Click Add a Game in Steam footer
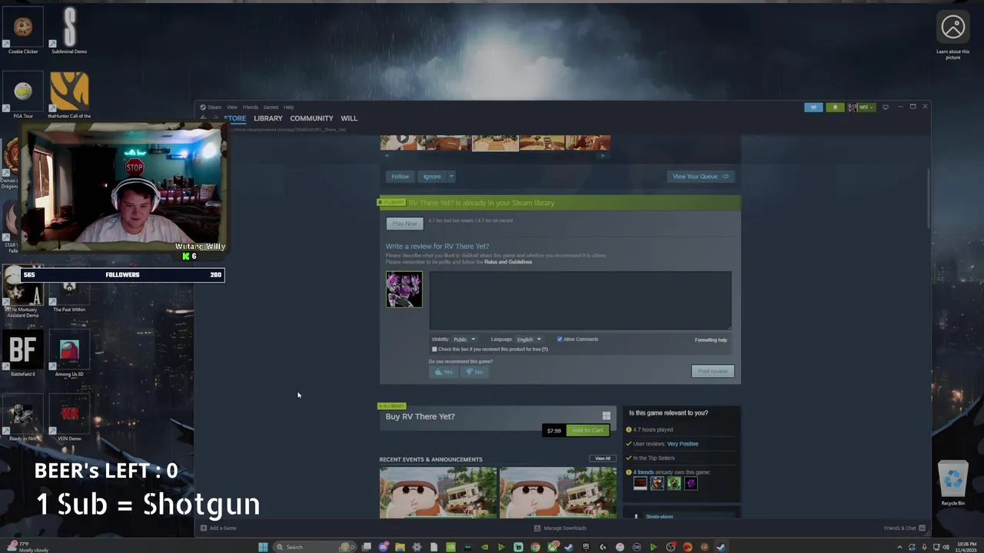The height and width of the screenshot is (553, 984). tap(218, 528)
